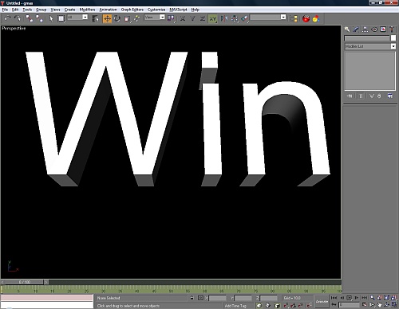Toggle the XY plane restriction button
399x309 pixels.
pyautogui.click(x=213, y=18)
